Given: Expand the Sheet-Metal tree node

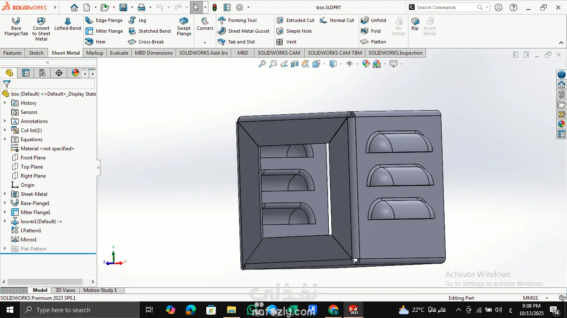Looking at the screenshot, I should click(5, 194).
